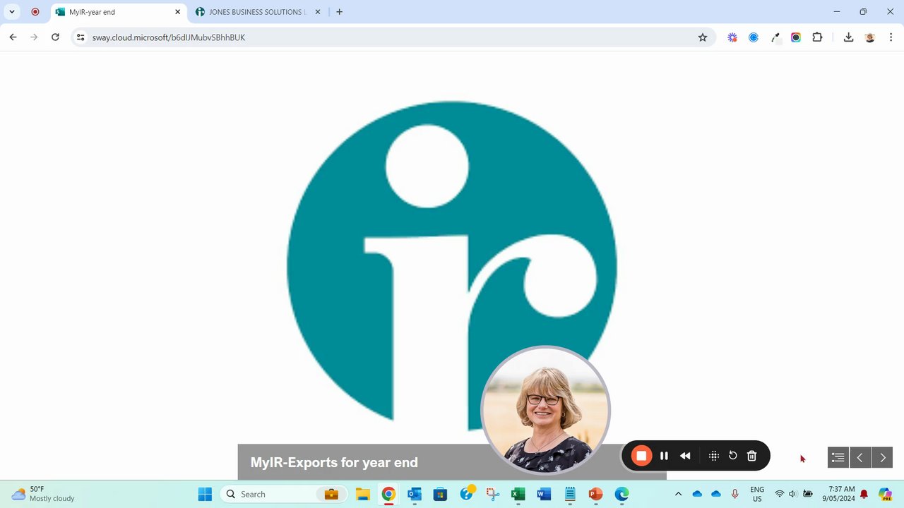Reload the Sway page
The width and height of the screenshot is (904, 508).
click(55, 37)
